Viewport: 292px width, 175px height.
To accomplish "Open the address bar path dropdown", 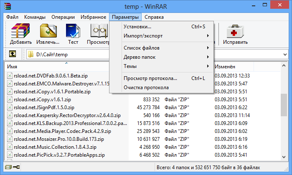I will 285,55.
